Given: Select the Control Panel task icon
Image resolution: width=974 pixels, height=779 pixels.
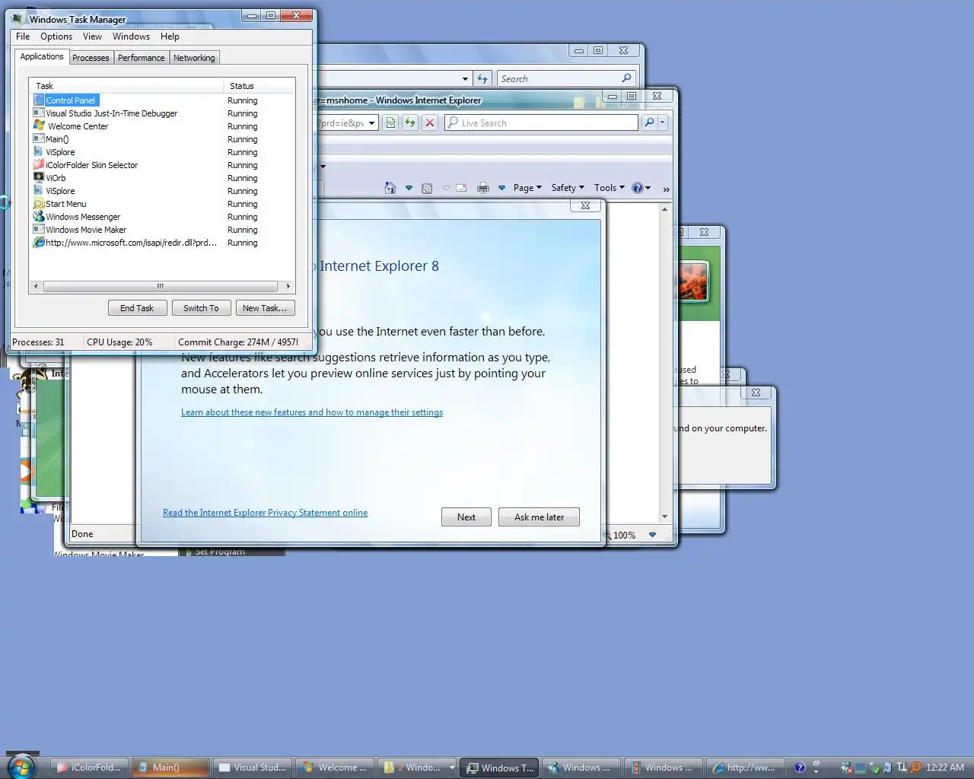Looking at the screenshot, I should tap(39, 100).
